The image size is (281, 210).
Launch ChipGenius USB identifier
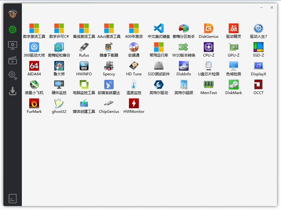pyautogui.click(x=109, y=104)
